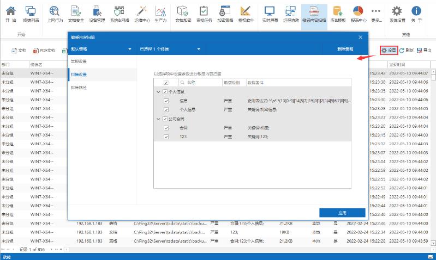Uncheck the 个人信息 group checkbox
This screenshot has height=260, width=436.
point(164,92)
